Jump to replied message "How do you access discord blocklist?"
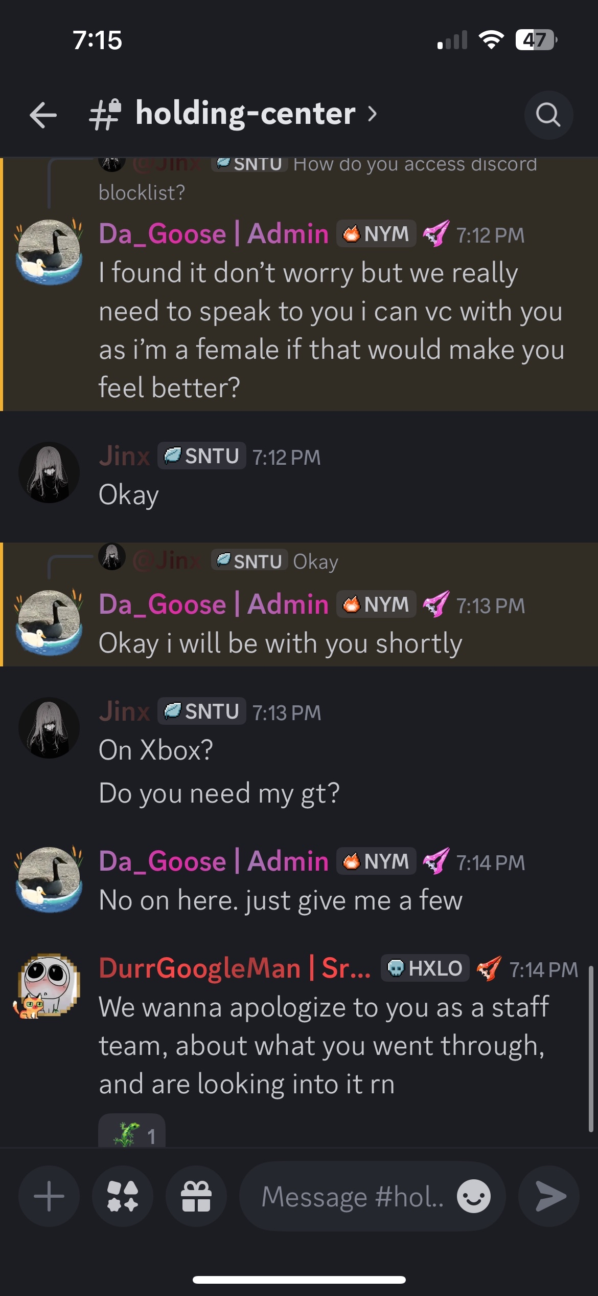This screenshot has height=1296, width=598. [414, 165]
